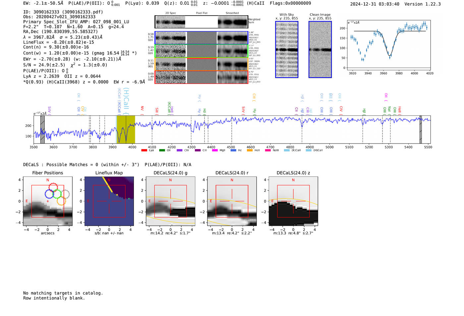Viewport: 464px width, 316px height.
Task: Click the LineFlux = -8.20 line
Action: tap(59, 42)
